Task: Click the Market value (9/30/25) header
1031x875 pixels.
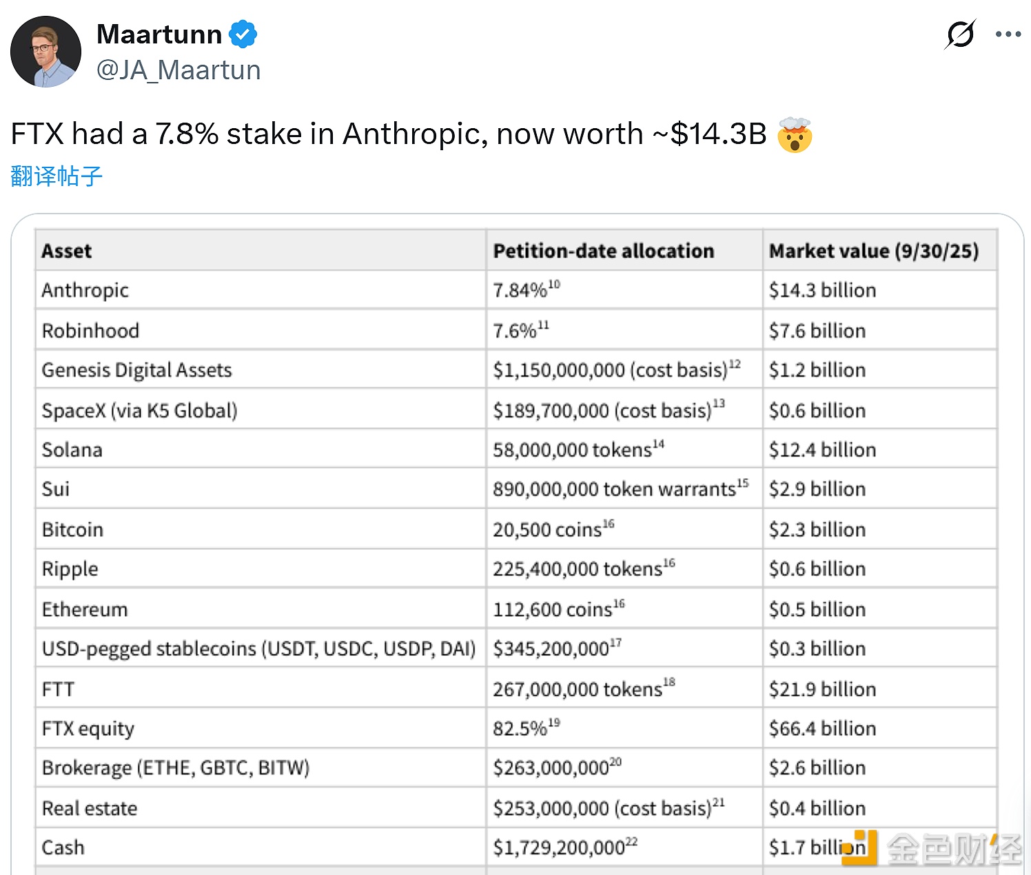Action: click(x=873, y=251)
